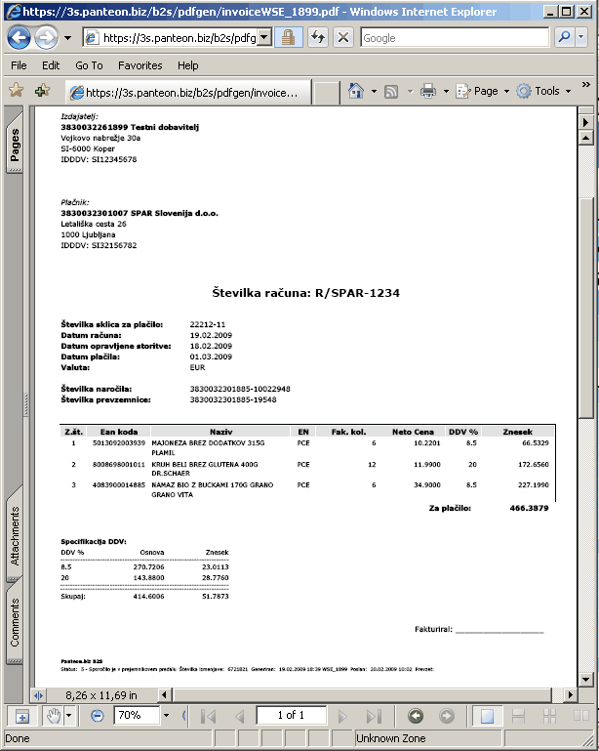Click the browser Forward arrow button
Viewport: 599px width, 751px height.
47,37
